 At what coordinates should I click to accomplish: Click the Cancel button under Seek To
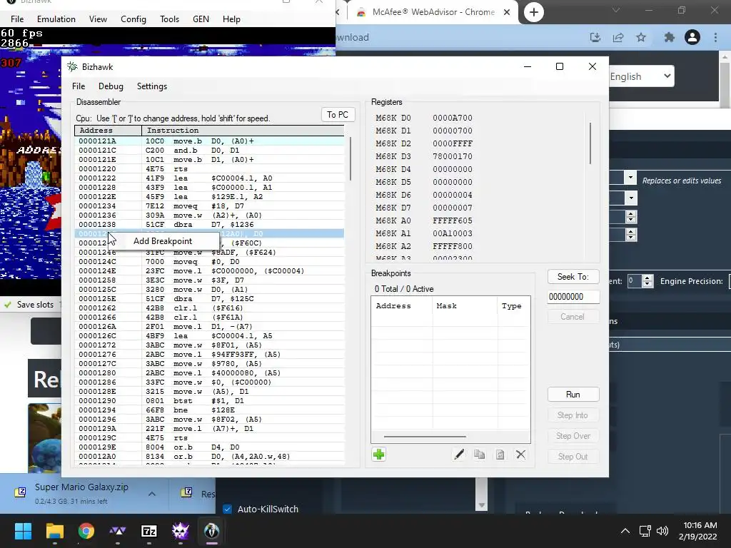tap(573, 317)
